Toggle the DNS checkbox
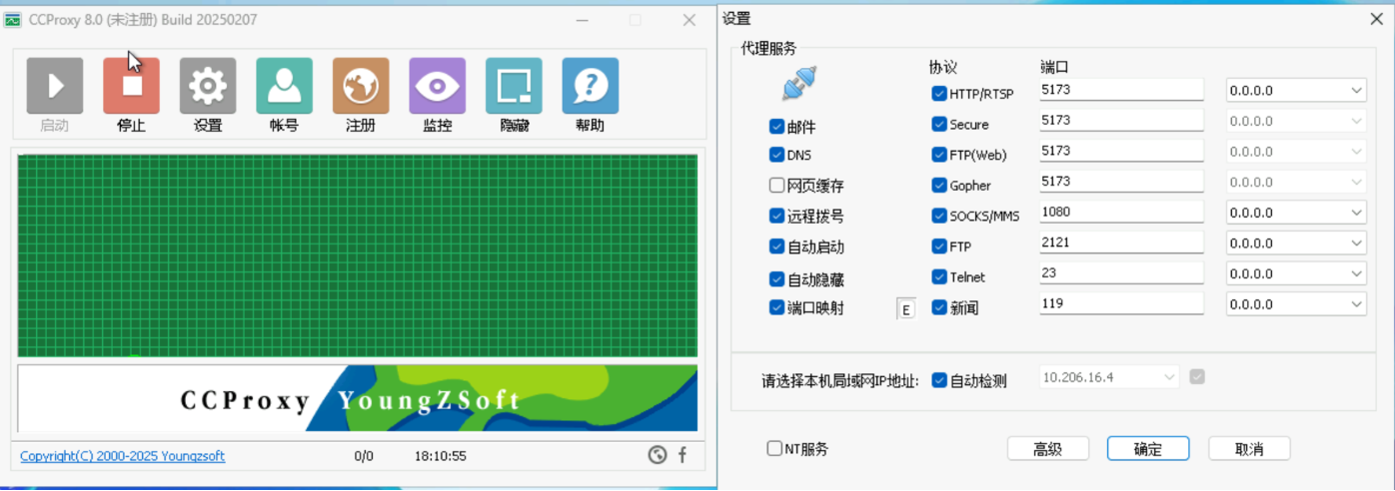1395x491 pixels. [776, 155]
